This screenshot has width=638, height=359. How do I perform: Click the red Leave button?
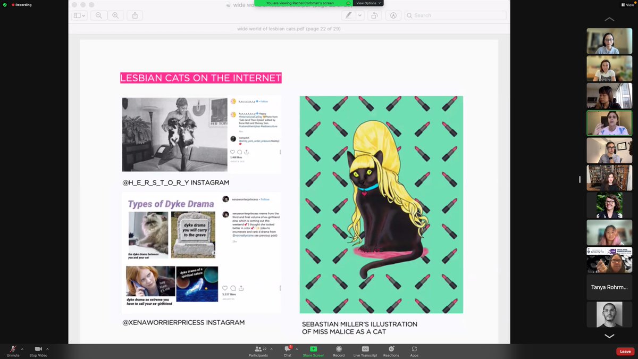[625, 352]
